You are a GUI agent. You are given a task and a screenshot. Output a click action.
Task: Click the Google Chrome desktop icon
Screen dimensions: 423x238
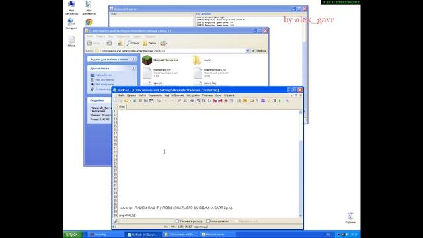coord(89,22)
